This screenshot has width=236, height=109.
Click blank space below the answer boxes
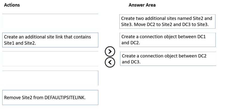(168, 85)
